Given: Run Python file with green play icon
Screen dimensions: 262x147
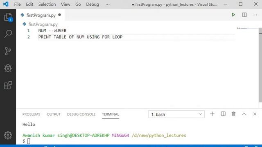Looking at the screenshot, I should (233, 15).
